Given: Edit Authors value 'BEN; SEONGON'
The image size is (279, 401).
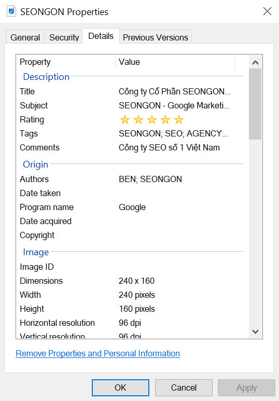Looking at the screenshot, I should 150,179.
